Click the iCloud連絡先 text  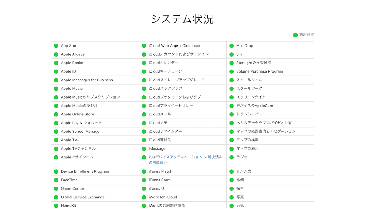160,140
